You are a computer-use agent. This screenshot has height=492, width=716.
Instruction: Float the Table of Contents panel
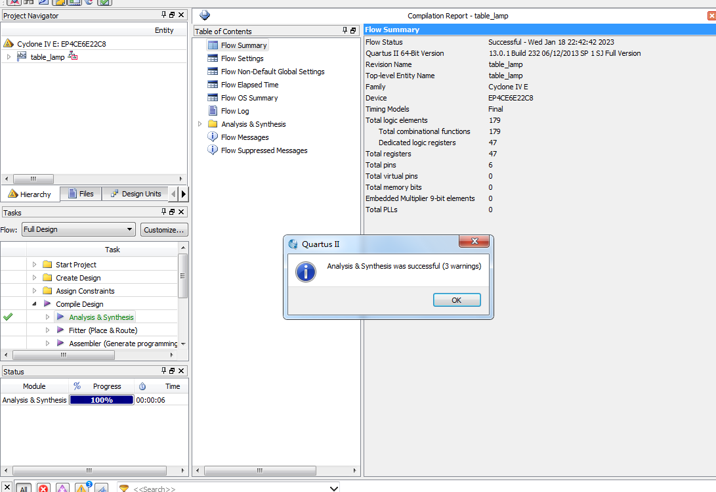[353, 31]
